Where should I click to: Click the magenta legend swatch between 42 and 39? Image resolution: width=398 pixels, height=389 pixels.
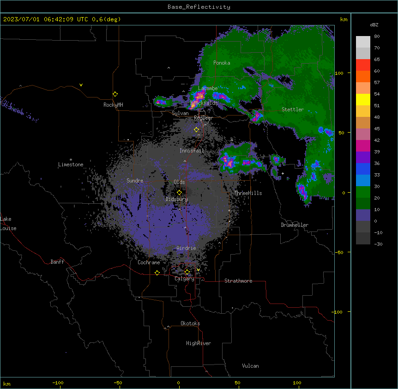click(363, 146)
